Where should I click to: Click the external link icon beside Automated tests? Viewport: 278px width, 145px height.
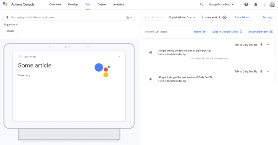point(271,32)
